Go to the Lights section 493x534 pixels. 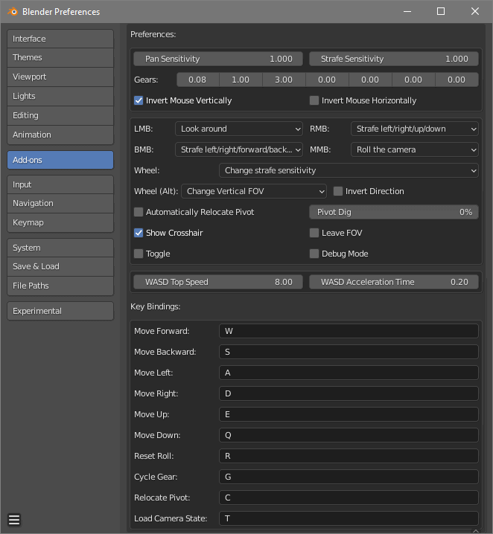60,97
